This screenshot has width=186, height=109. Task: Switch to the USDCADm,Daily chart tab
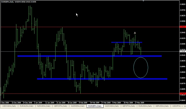tap(9, 106)
